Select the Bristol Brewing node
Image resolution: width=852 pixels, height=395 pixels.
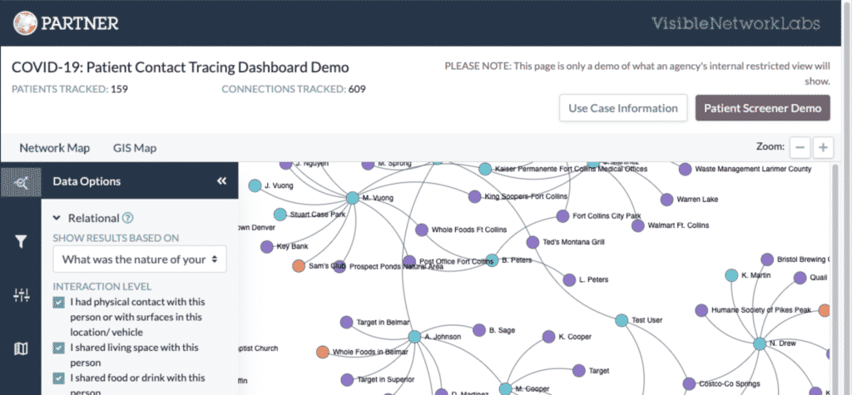[767, 259]
